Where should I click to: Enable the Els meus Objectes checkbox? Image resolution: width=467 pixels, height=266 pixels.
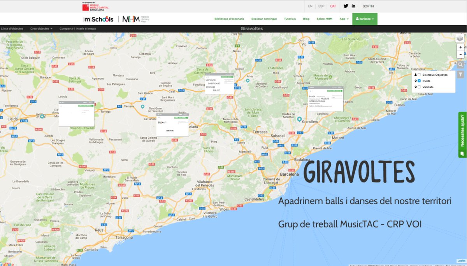click(419, 75)
